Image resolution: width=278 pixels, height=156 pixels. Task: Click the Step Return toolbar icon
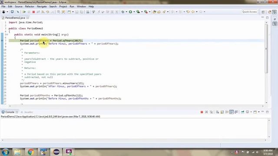click(x=52, y=12)
